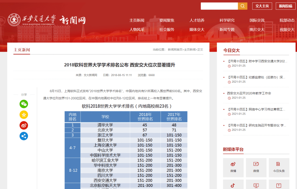Screen dimensions: 297x189
Task: Open the 科学研究 navigation item
Action: click(227, 20)
